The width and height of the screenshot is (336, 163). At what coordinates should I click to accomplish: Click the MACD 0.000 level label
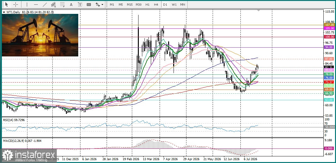tap(330, 148)
